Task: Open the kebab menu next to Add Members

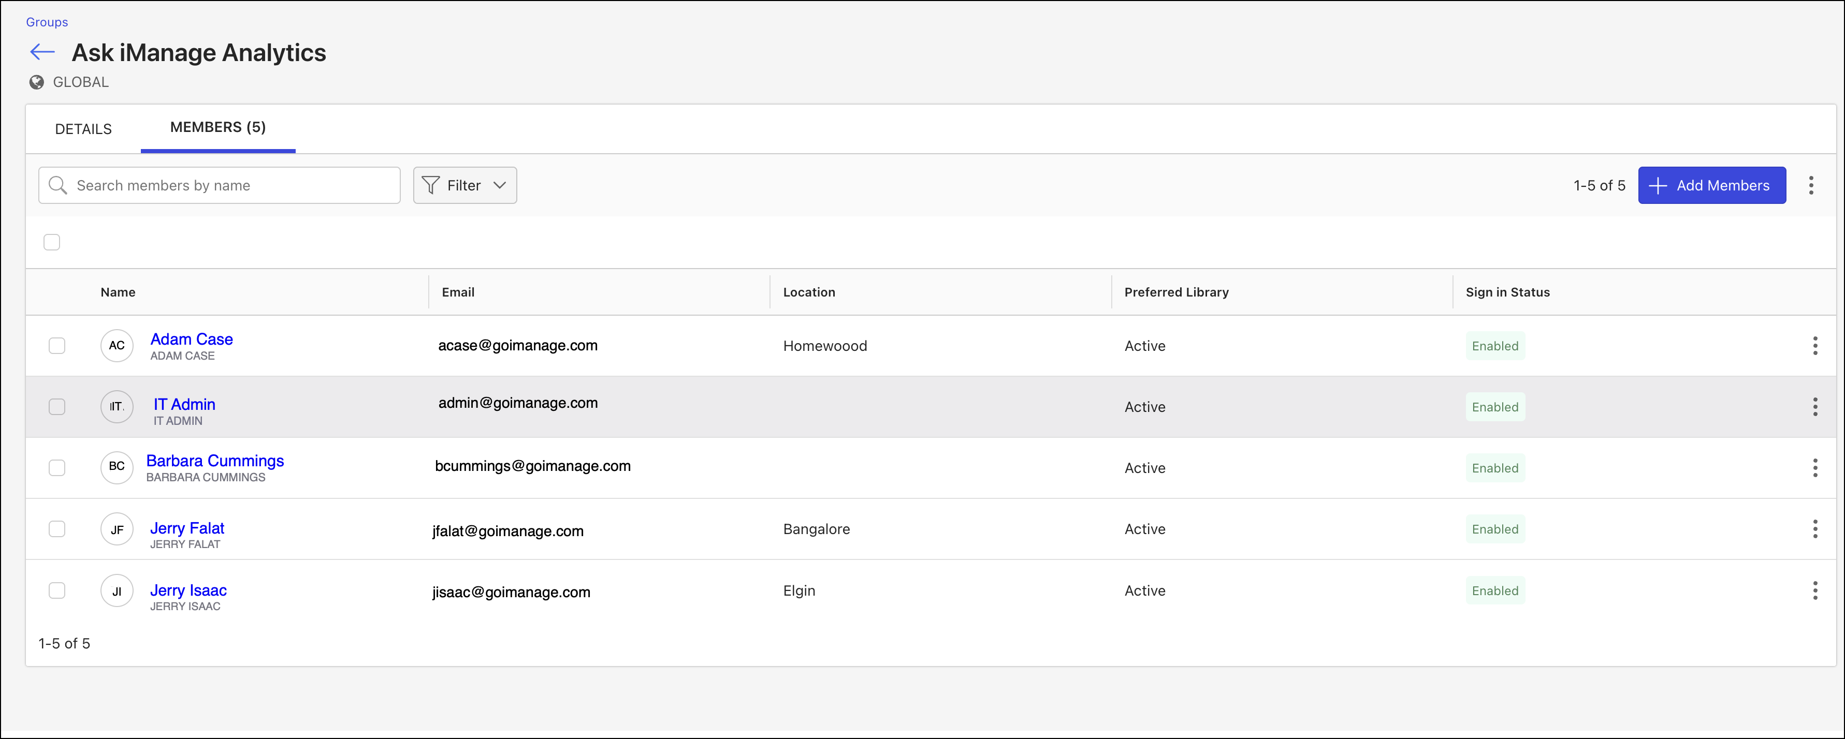Action: 1811,185
